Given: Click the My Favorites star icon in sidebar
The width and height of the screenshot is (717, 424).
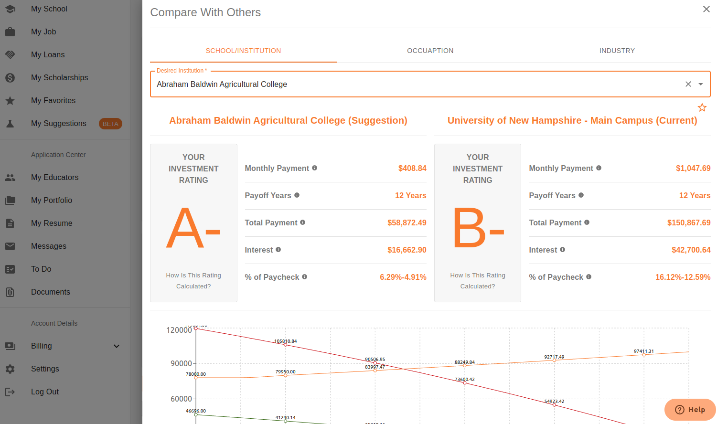Looking at the screenshot, I should coord(10,101).
